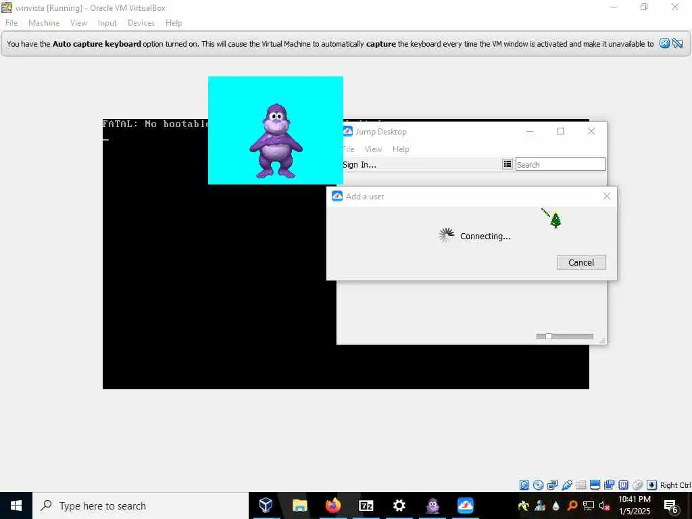This screenshot has width=692, height=519.
Task: Click the Christmas tree cursor decoration
Action: (x=555, y=220)
